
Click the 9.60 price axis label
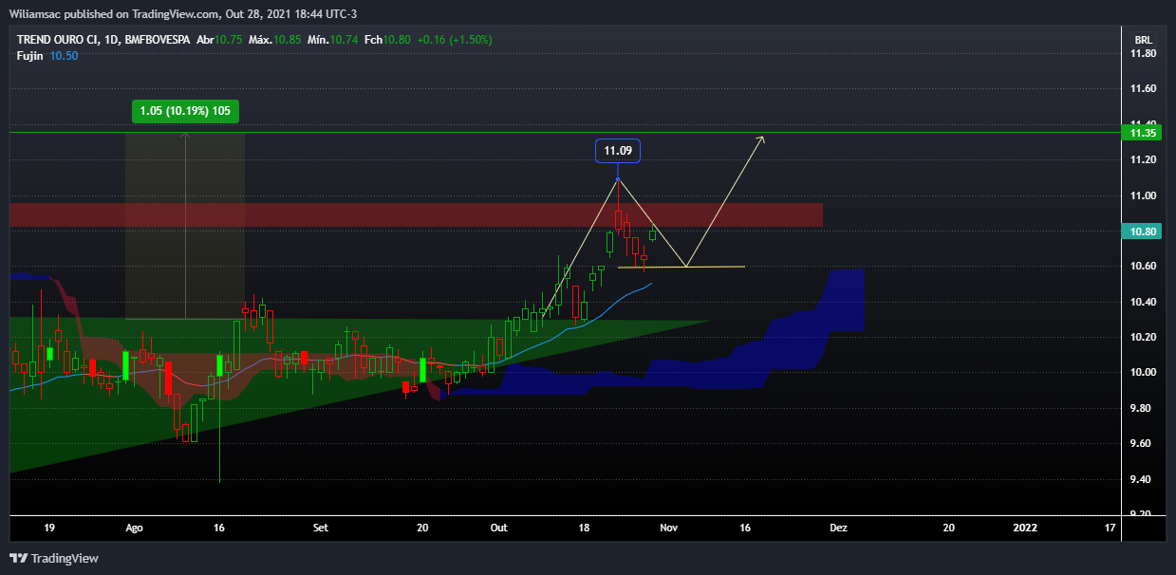1143,443
